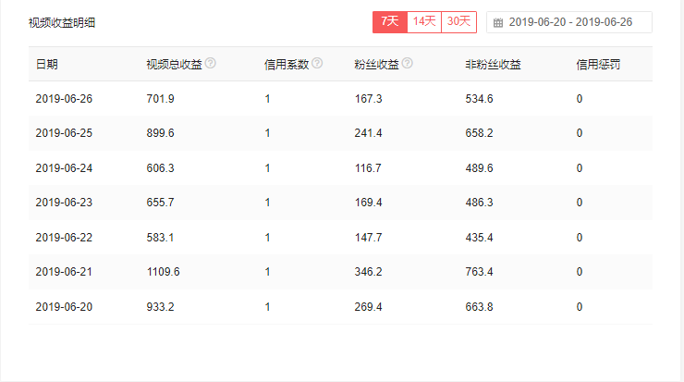Click help icon next to 信用系数
This screenshot has height=382, width=684.
point(317,63)
